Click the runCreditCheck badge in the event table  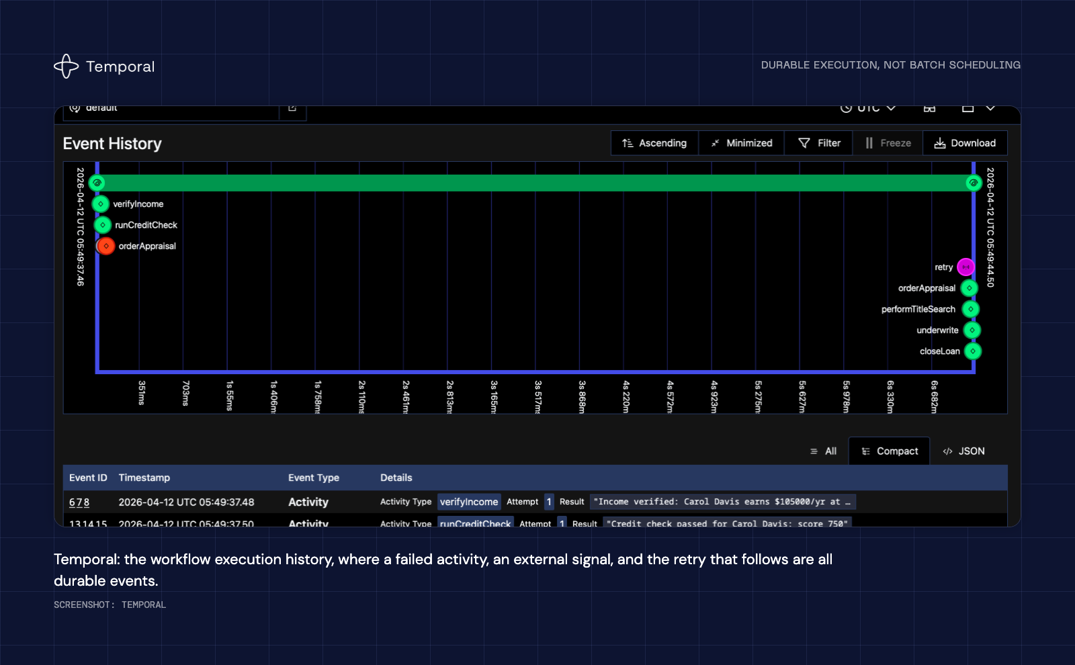click(476, 523)
